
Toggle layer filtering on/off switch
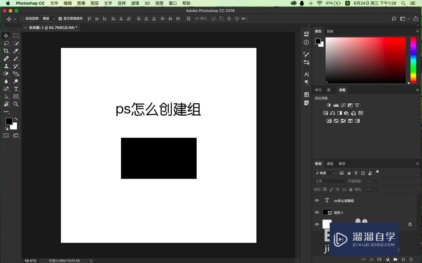tap(377, 173)
